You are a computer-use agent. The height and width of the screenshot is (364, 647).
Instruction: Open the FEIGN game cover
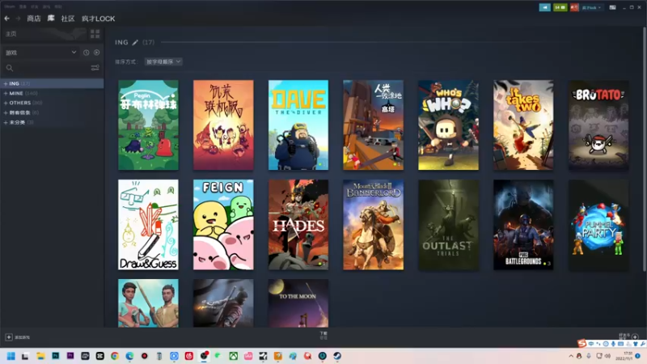[x=223, y=225]
